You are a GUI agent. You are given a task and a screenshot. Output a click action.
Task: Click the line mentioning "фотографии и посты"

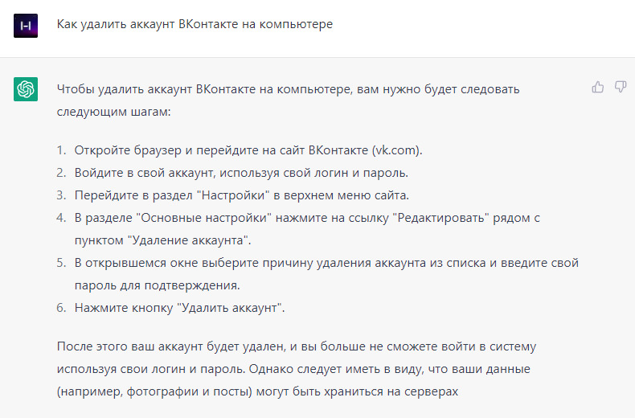point(257,391)
